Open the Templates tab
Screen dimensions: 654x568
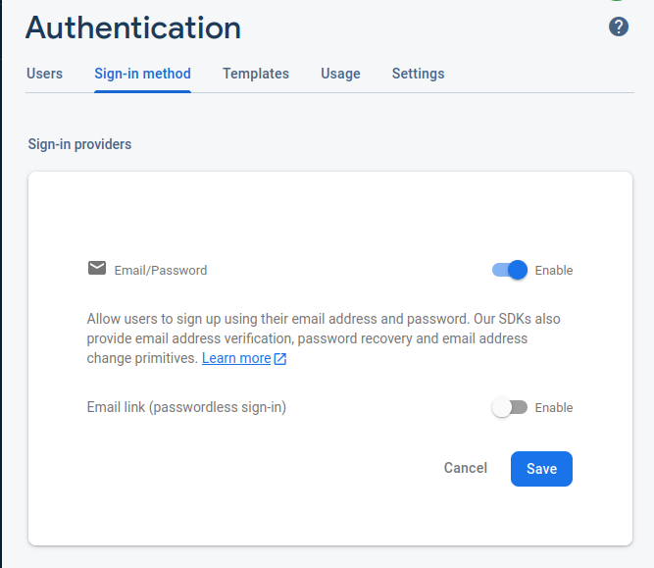[x=256, y=74]
